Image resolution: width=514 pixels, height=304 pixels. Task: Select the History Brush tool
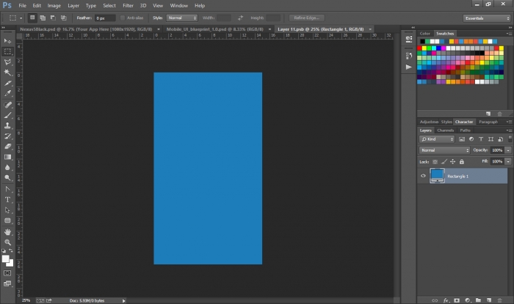click(7, 136)
